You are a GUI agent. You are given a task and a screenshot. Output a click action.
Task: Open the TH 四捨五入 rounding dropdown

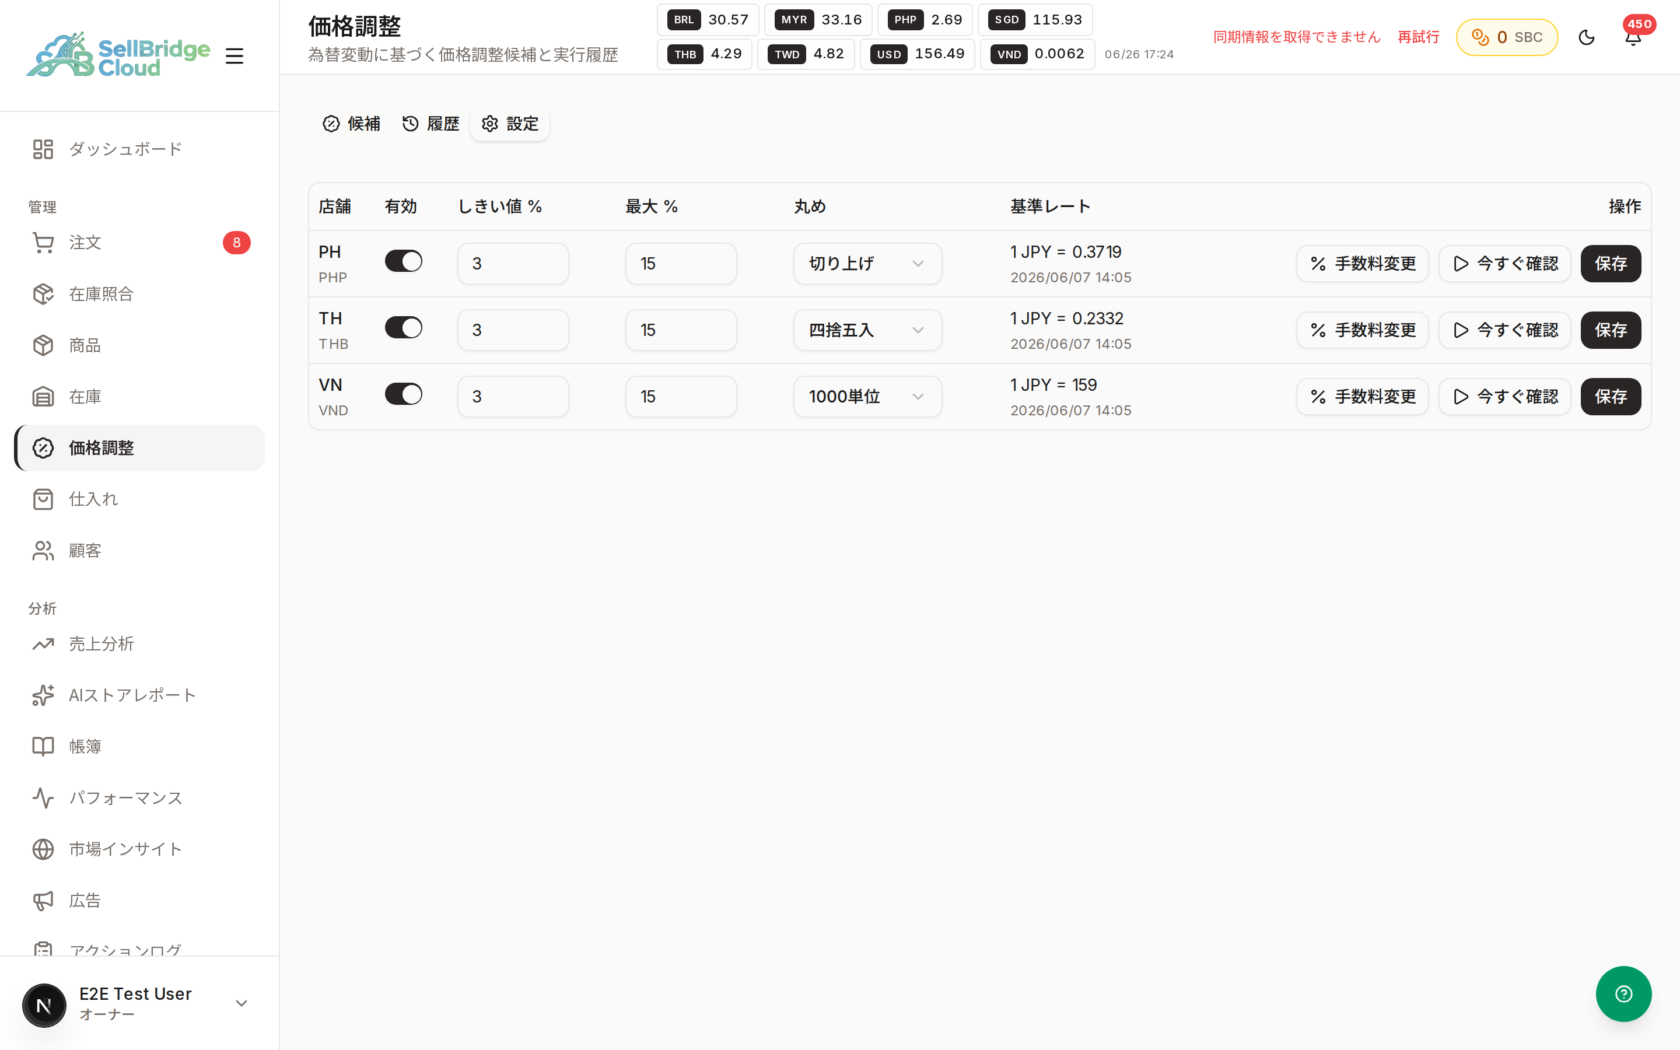pyautogui.click(x=868, y=330)
